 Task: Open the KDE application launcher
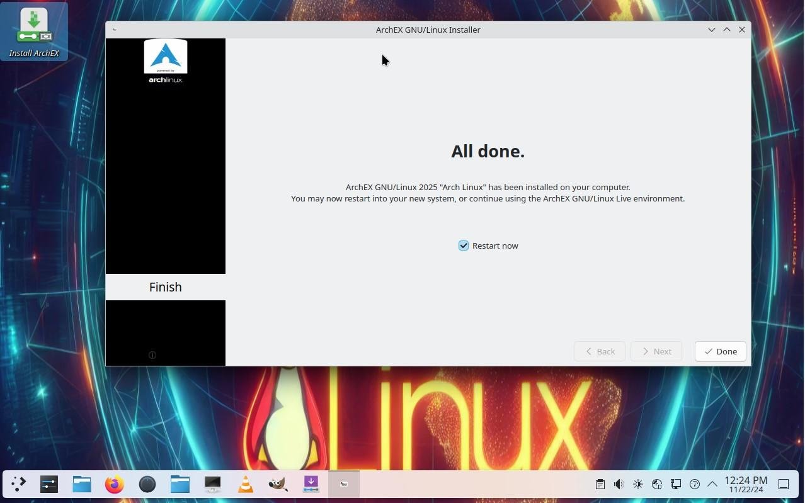click(18, 484)
